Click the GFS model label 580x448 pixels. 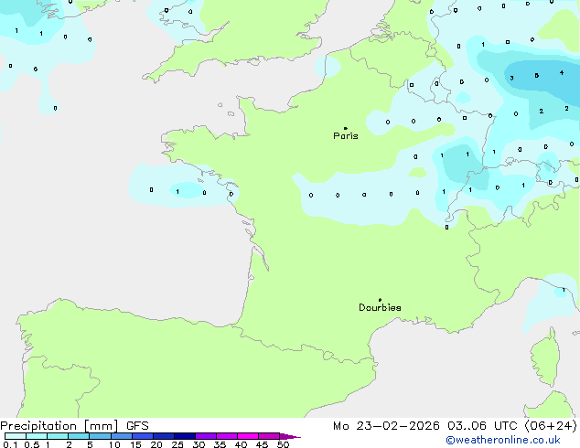[137, 426]
